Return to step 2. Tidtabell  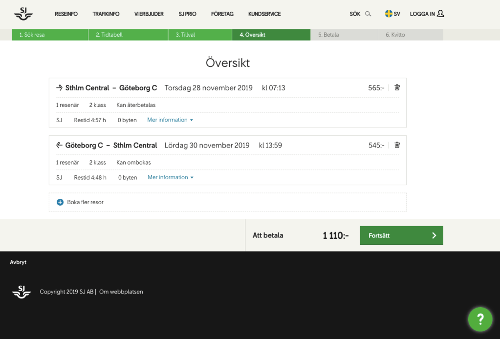click(x=128, y=35)
